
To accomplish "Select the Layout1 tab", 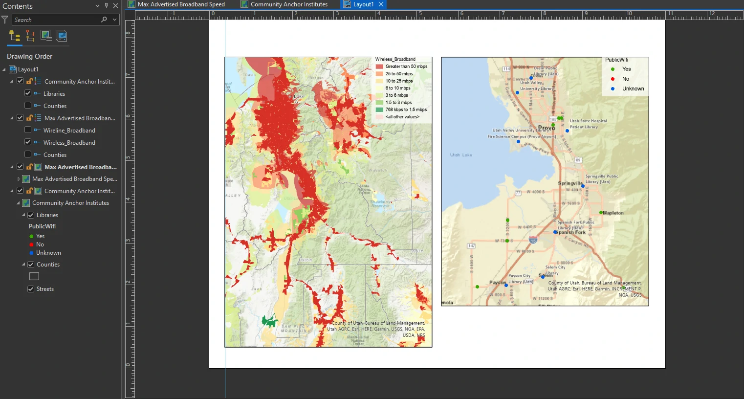I will [364, 4].
